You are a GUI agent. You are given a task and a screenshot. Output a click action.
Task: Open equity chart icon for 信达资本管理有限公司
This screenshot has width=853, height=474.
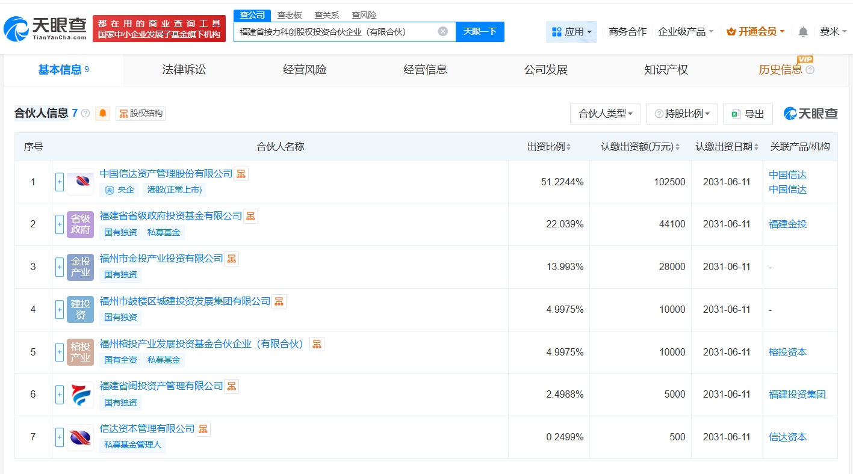(203, 429)
